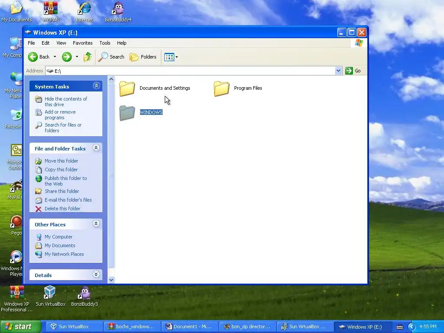The width and height of the screenshot is (444, 333).
Task: Click Hide the contents of this drive
Action: [66, 101]
